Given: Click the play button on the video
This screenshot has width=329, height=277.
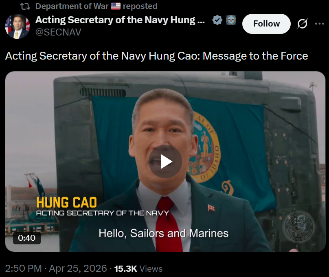Looking at the screenshot, I should [x=165, y=162].
